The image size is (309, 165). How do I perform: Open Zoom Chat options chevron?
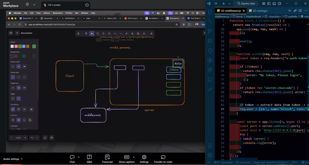pos(79,157)
